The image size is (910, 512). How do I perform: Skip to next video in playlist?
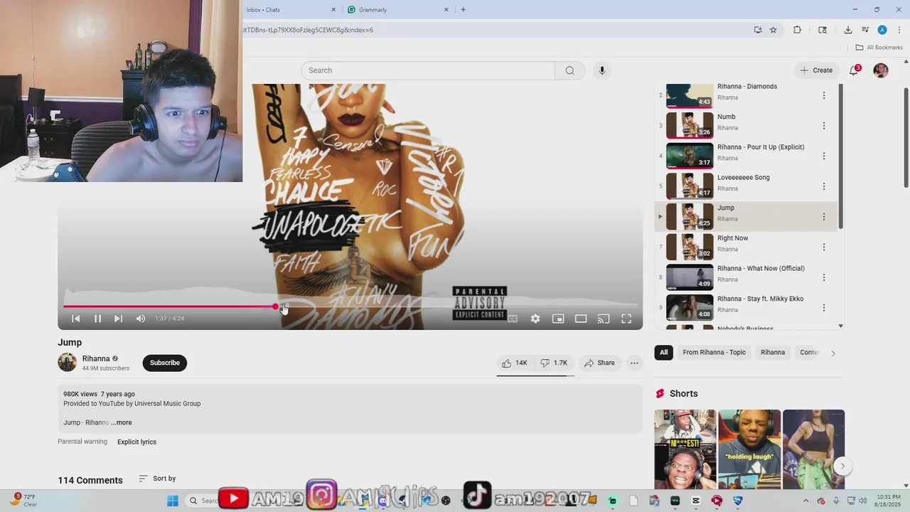coord(118,319)
